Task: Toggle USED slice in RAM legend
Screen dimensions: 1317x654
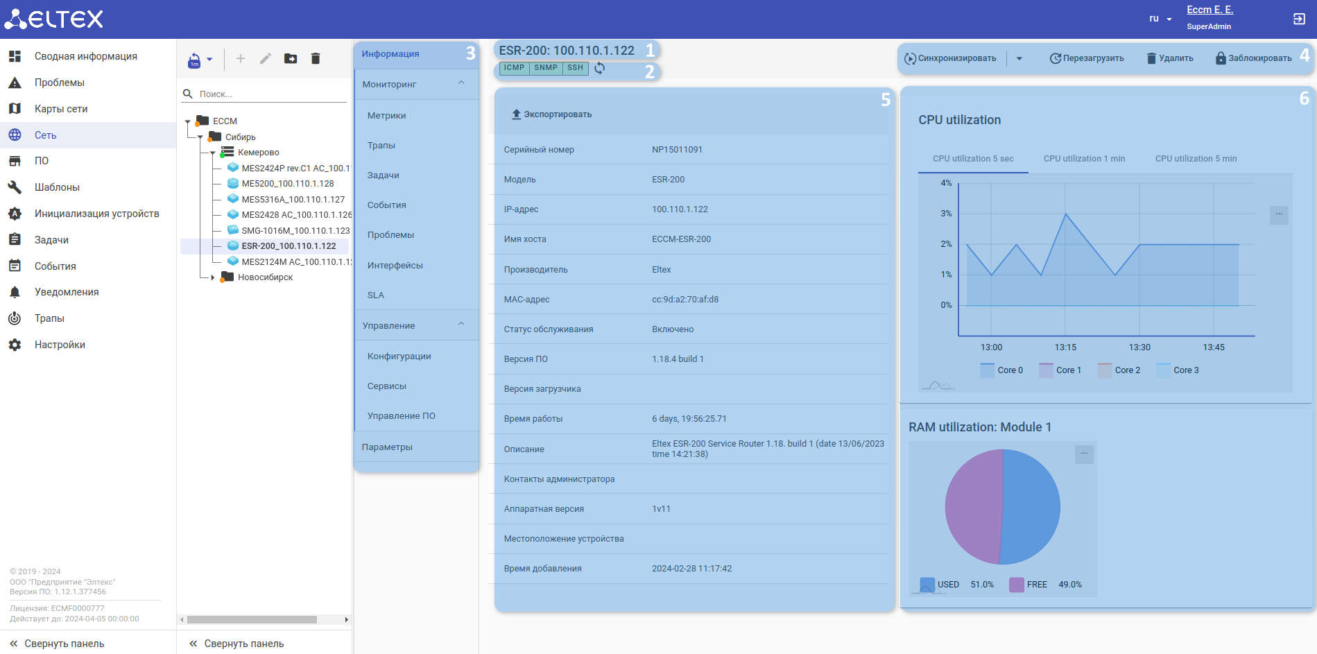Action: [x=957, y=585]
